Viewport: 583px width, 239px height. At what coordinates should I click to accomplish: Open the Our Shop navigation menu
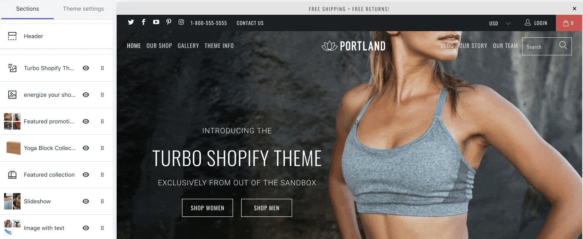(x=159, y=46)
